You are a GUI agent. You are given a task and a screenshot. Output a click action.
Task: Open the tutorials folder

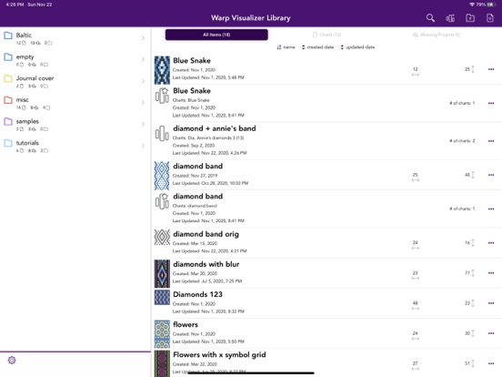75,146
